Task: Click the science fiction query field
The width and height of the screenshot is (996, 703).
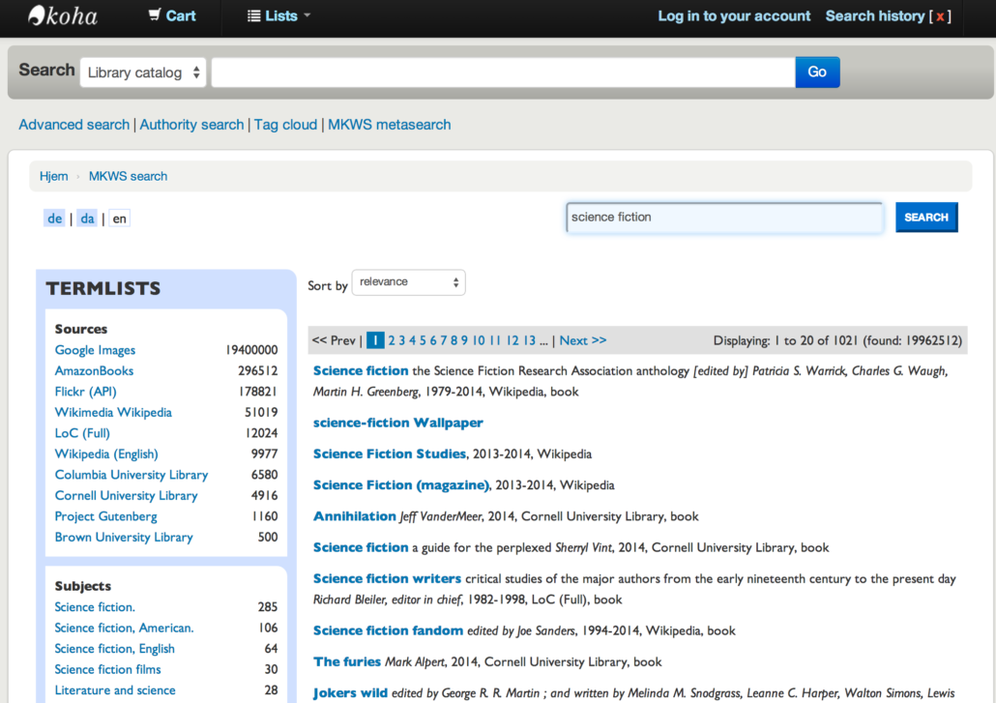Action: [724, 218]
